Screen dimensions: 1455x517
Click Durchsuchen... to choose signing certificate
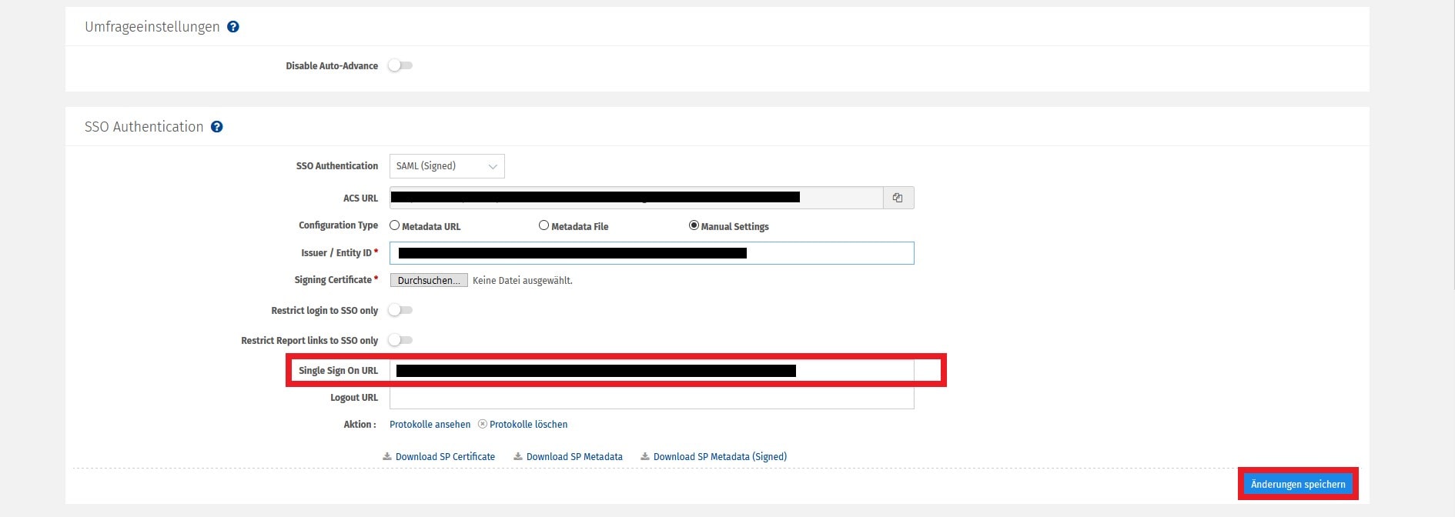click(429, 280)
